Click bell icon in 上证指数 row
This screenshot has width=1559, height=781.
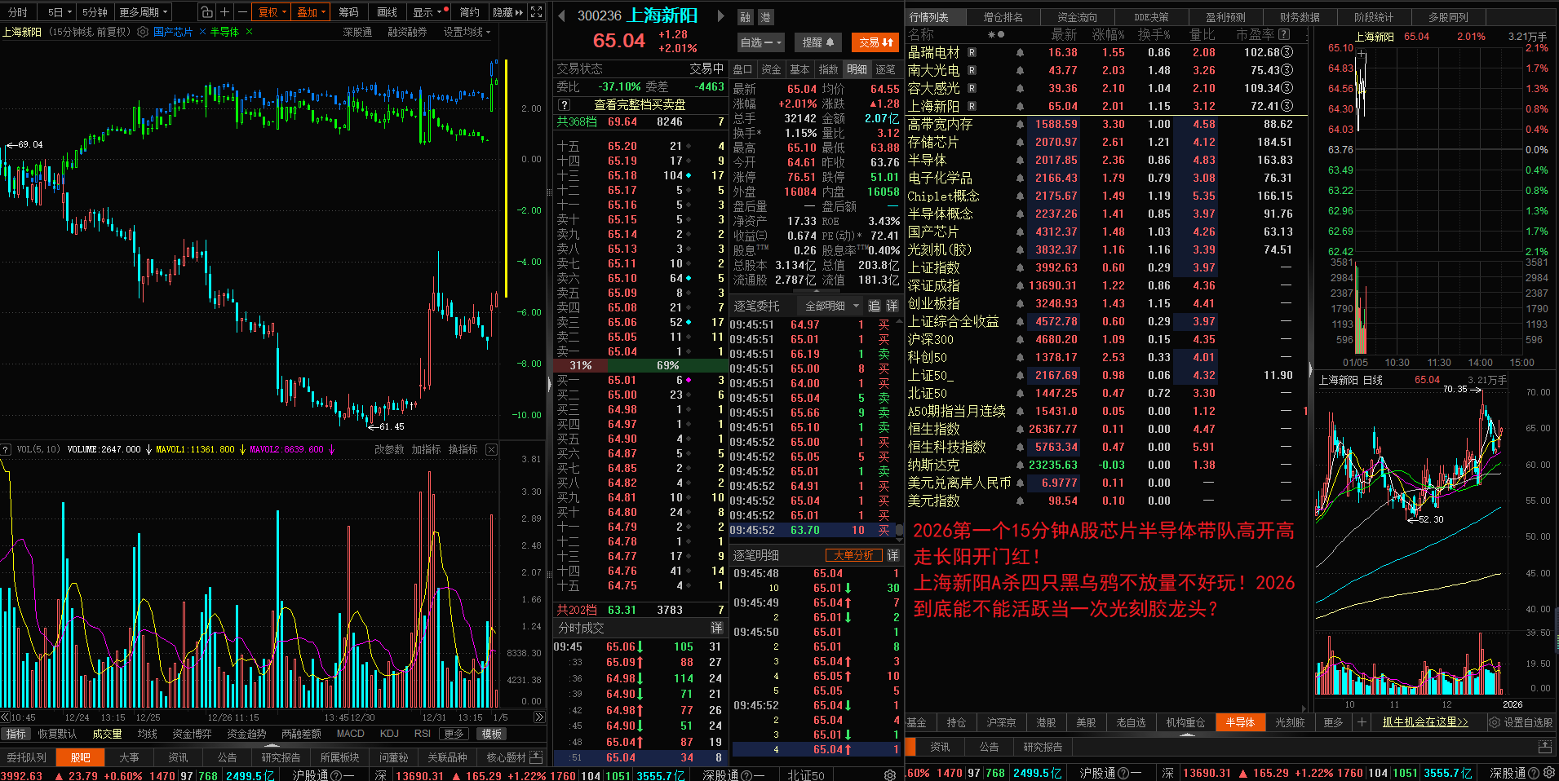coord(1020,267)
